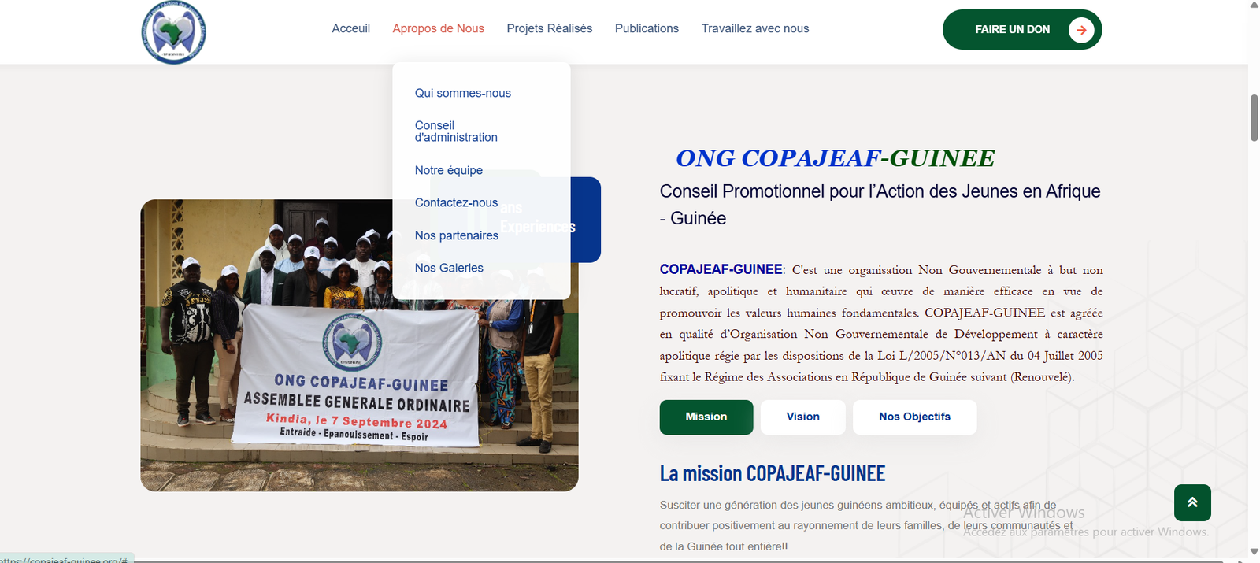Click the page vertical scrollbar thumb
The image size is (1260, 563).
pos(1254,118)
